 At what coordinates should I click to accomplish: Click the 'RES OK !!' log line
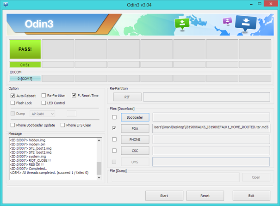pyautogui.click(x=27, y=164)
